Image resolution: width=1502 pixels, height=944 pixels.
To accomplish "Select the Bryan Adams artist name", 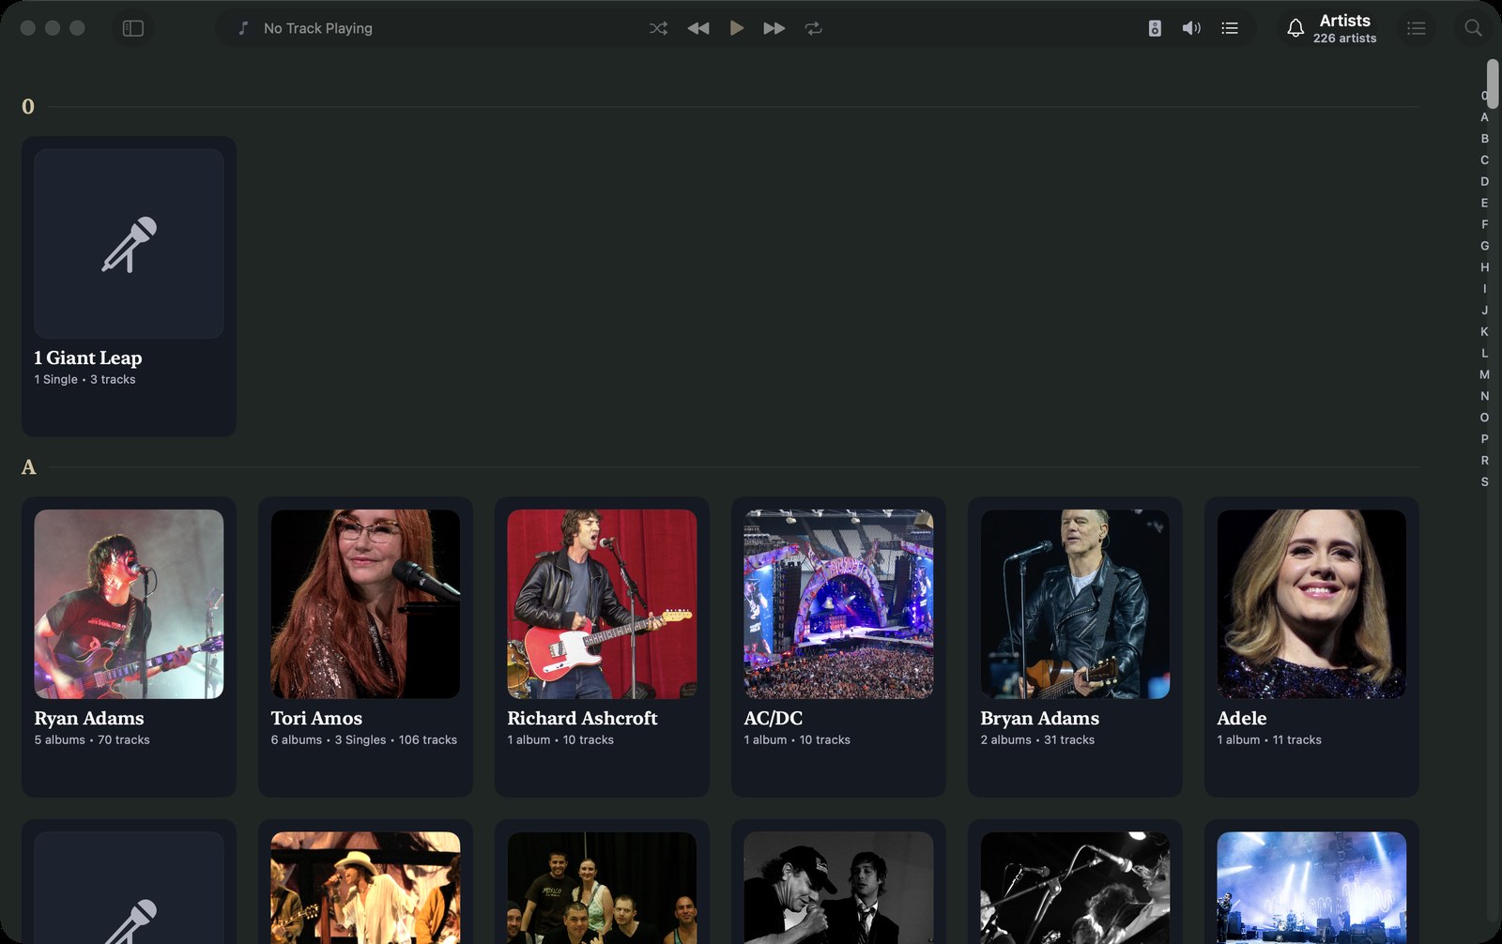I will point(1040,718).
